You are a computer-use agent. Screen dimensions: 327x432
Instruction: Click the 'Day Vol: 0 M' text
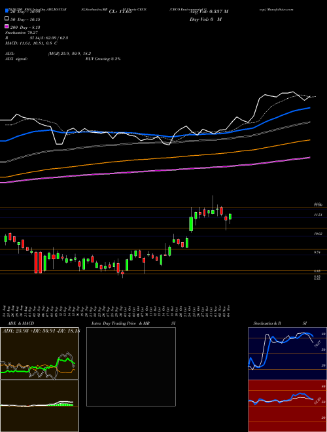(x=205, y=19)
